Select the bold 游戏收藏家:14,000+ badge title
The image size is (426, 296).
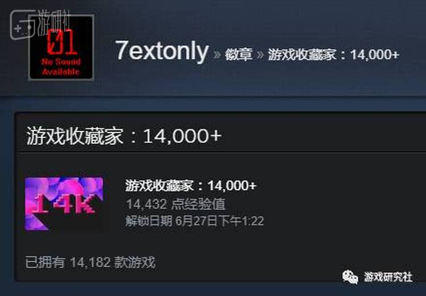pos(191,186)
